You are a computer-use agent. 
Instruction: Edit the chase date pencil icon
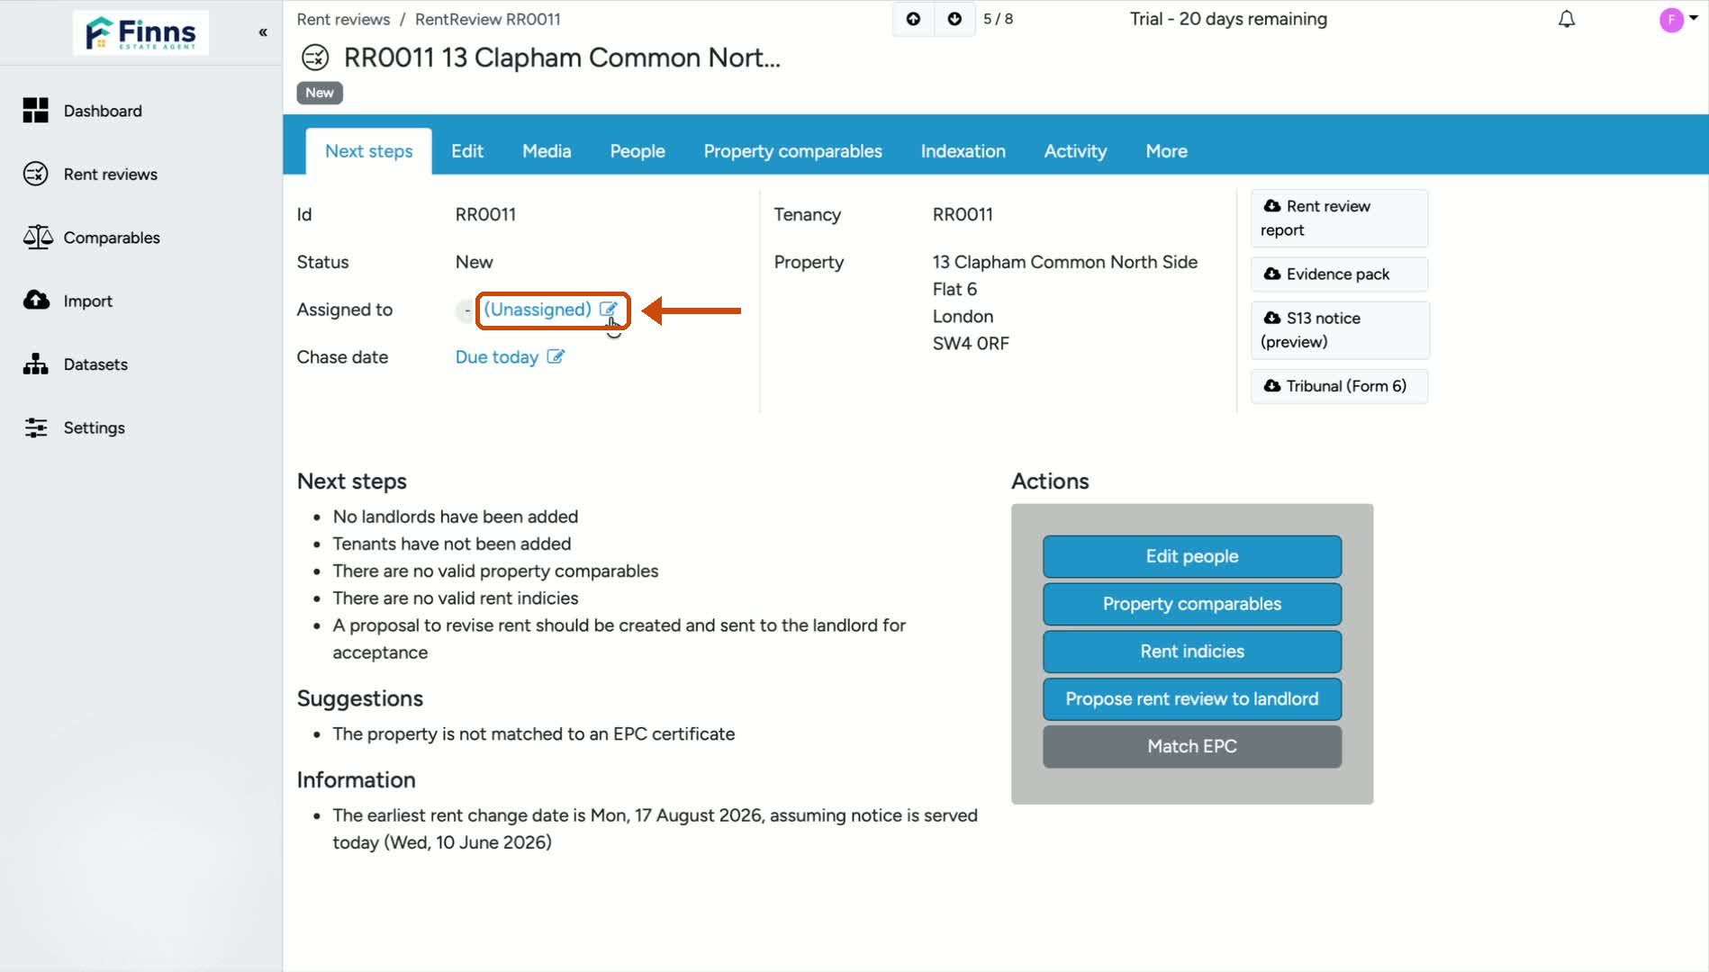556,356
